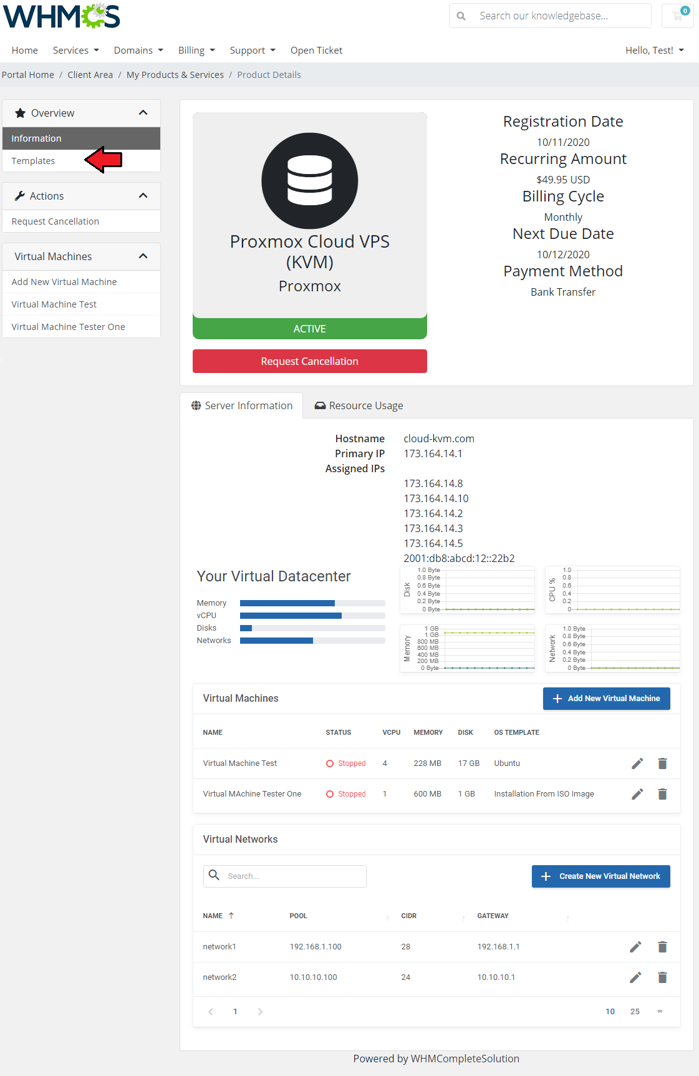This screenshot has height=1076, width=699.
Task: Go to Client Area breadcrumb
Action: click(x=90, y=75)
